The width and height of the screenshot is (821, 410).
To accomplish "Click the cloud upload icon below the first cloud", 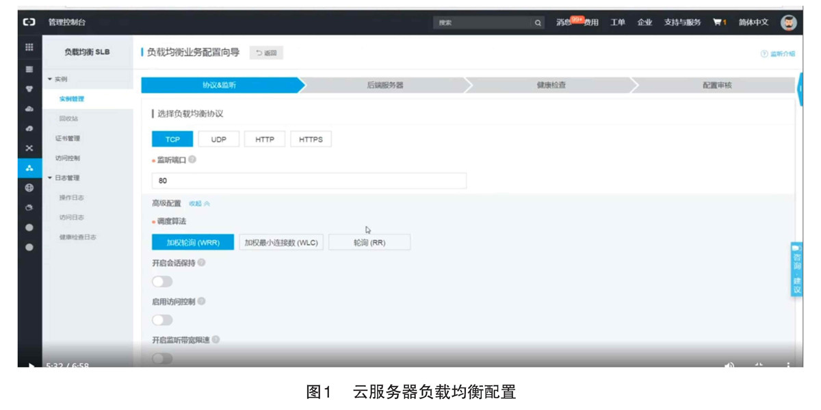I will [29, 128].
